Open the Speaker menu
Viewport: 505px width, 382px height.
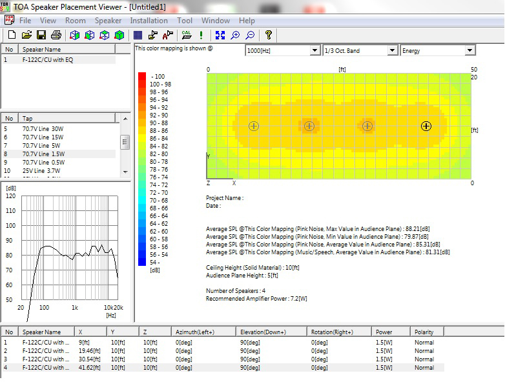108,21
